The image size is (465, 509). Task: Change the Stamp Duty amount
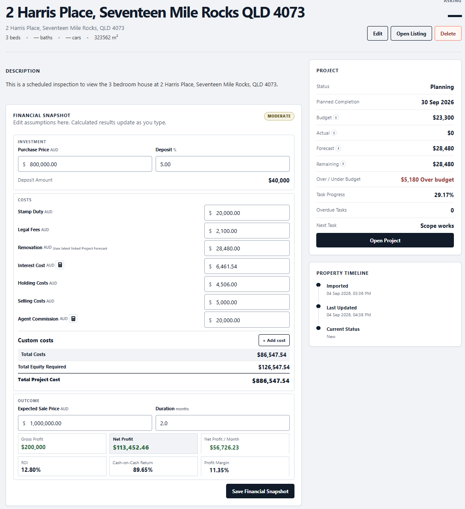point(247,213)
